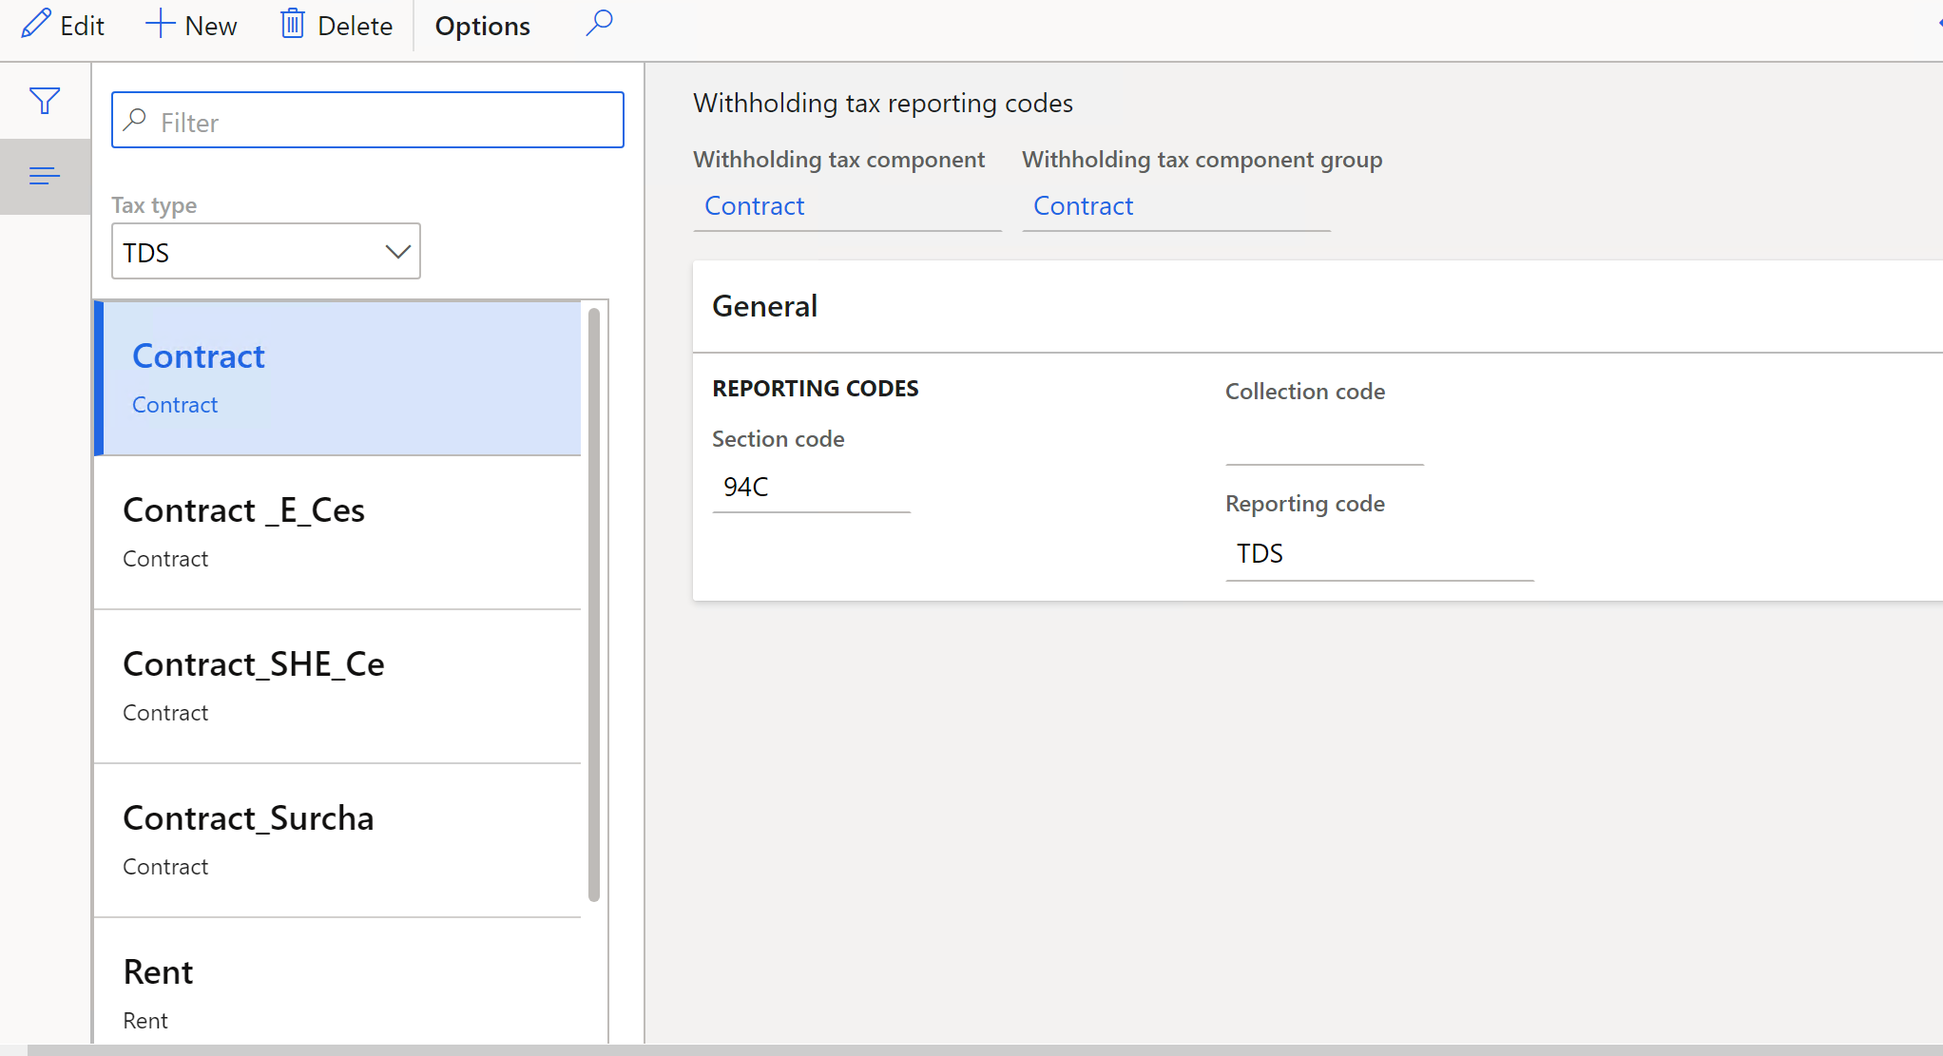
Task: Select the Rent record
Action: (337, 981)
